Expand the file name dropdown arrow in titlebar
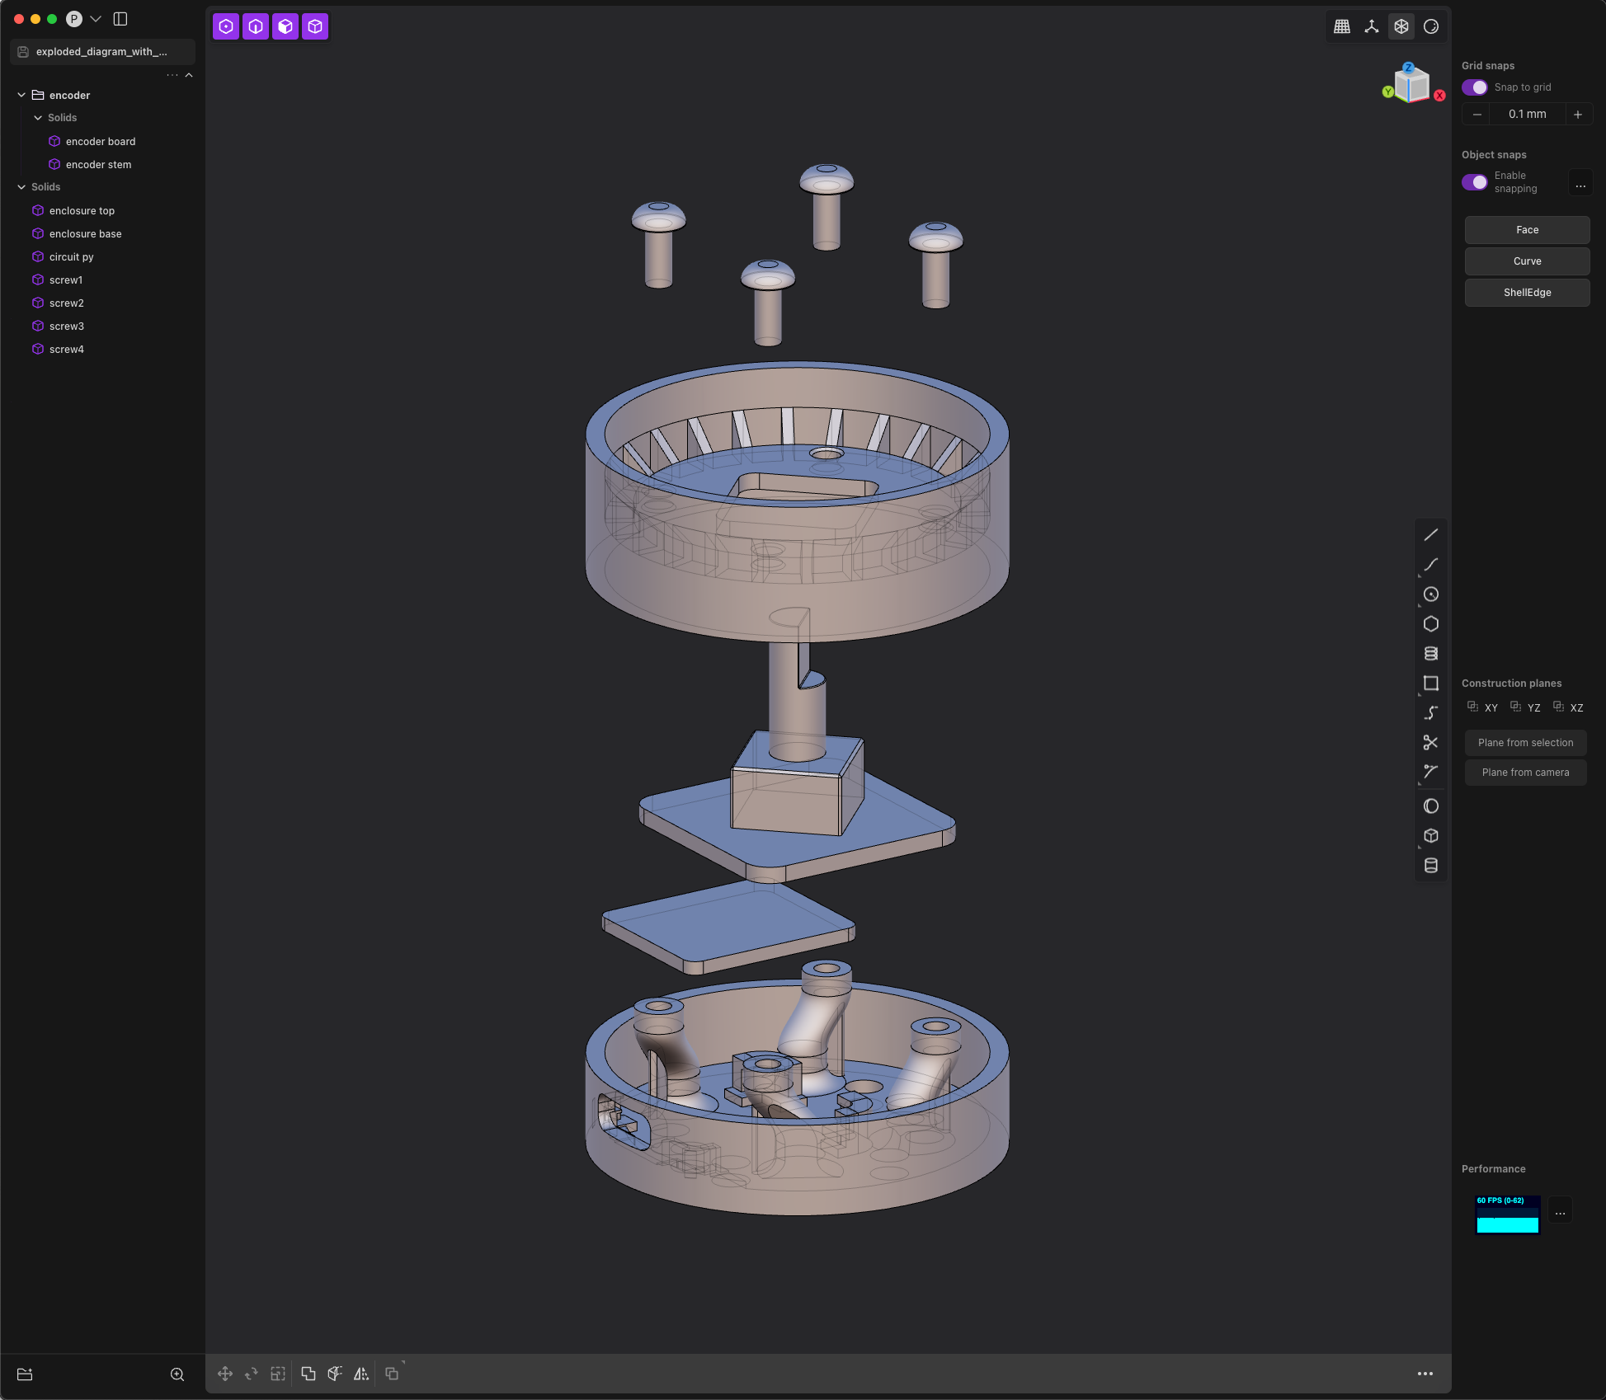This screenshot has height=1400, width=1606. click(x=97, y=18)
